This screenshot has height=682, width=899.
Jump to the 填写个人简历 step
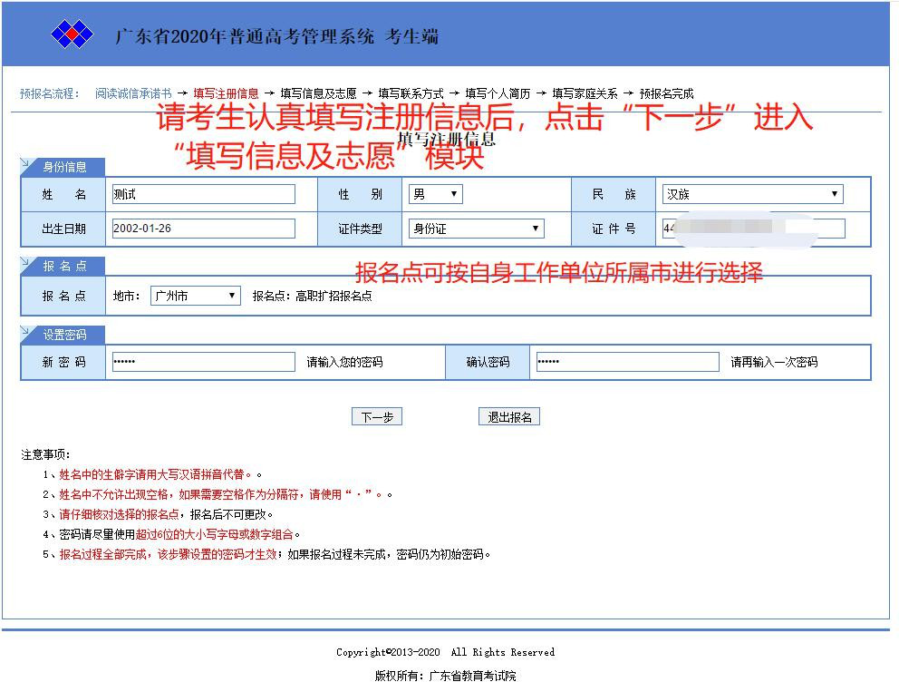point(498,93)
